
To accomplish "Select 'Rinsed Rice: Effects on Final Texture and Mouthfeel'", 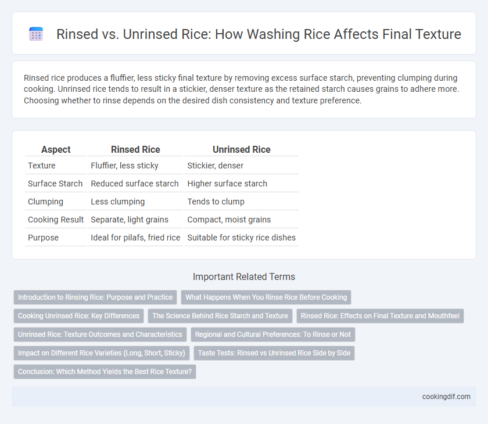I will 380,316.
